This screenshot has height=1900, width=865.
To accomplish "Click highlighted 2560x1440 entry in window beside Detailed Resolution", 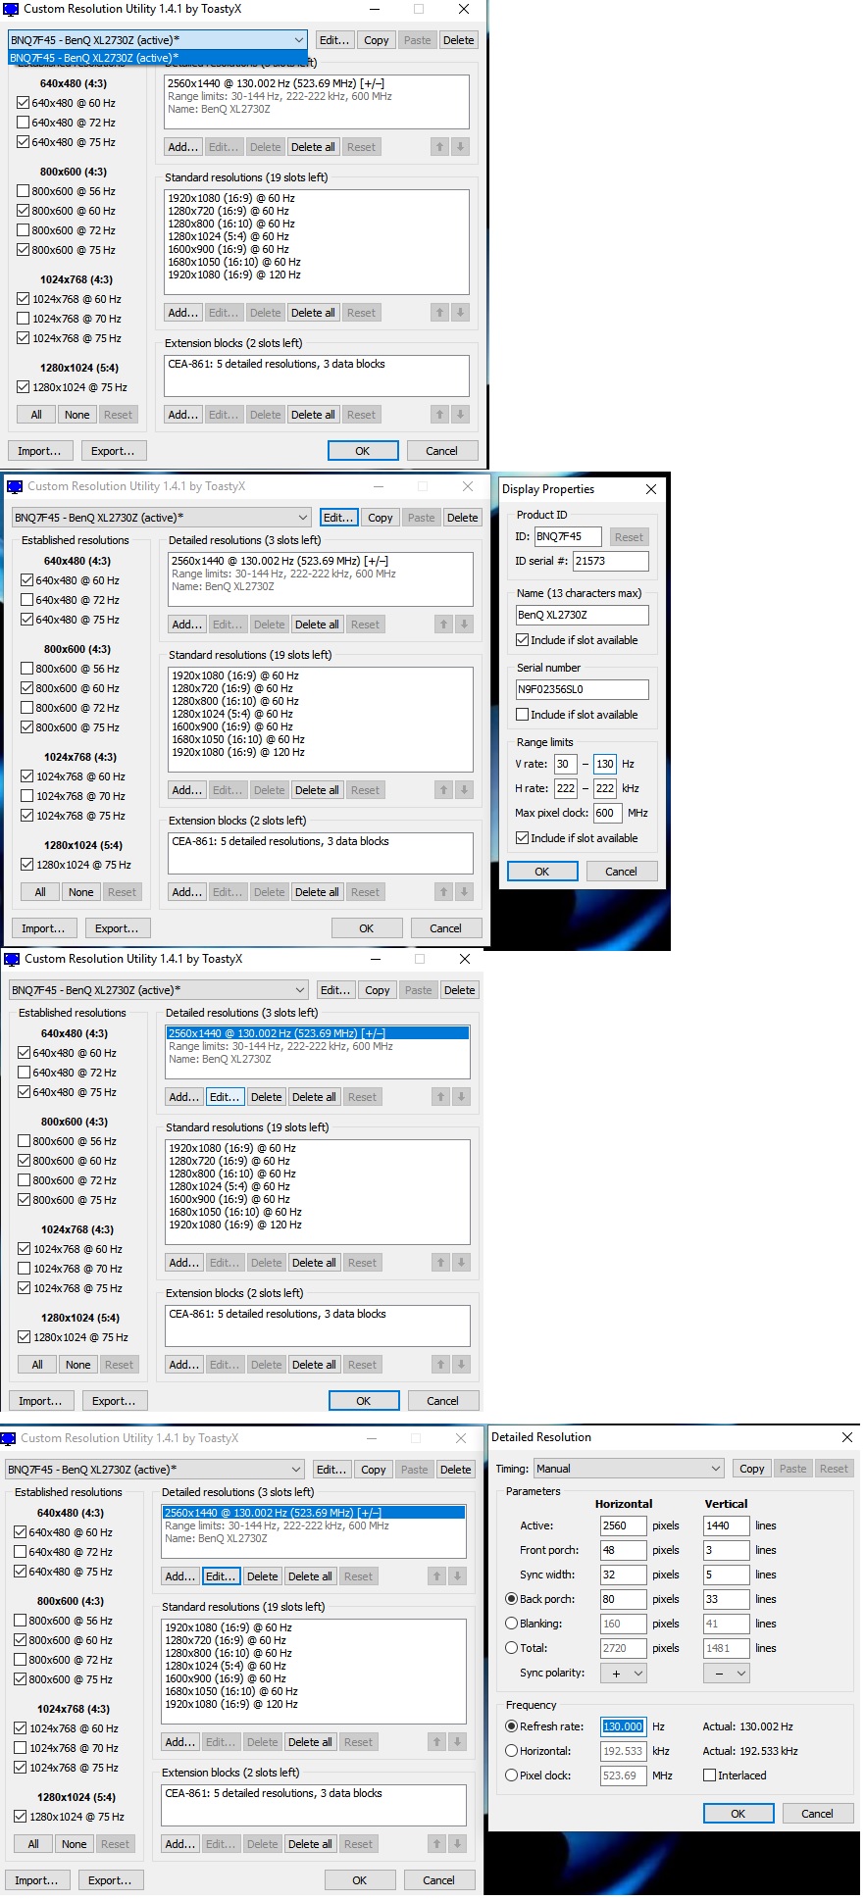I will pyautogui.click(x=313, y=1513).
